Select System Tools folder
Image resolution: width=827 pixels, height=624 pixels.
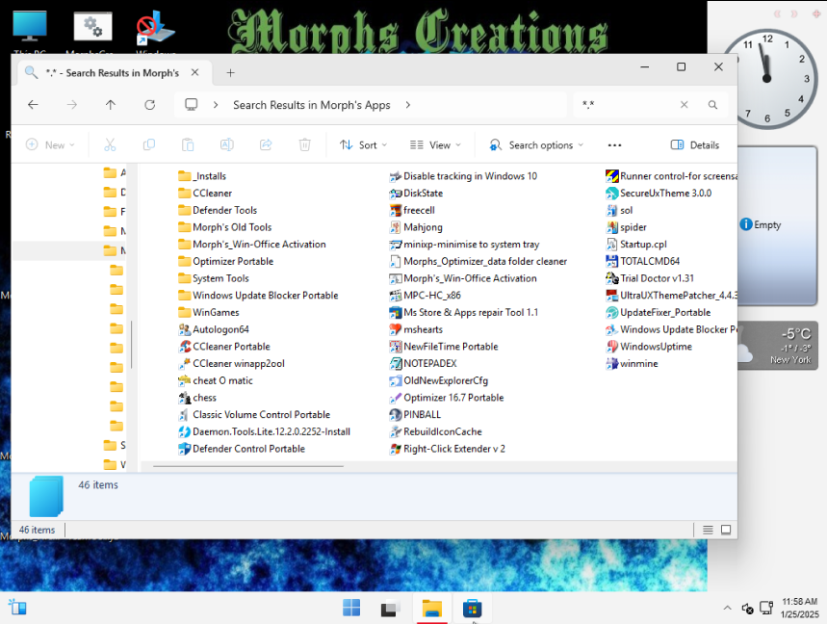tap(214, 278)
